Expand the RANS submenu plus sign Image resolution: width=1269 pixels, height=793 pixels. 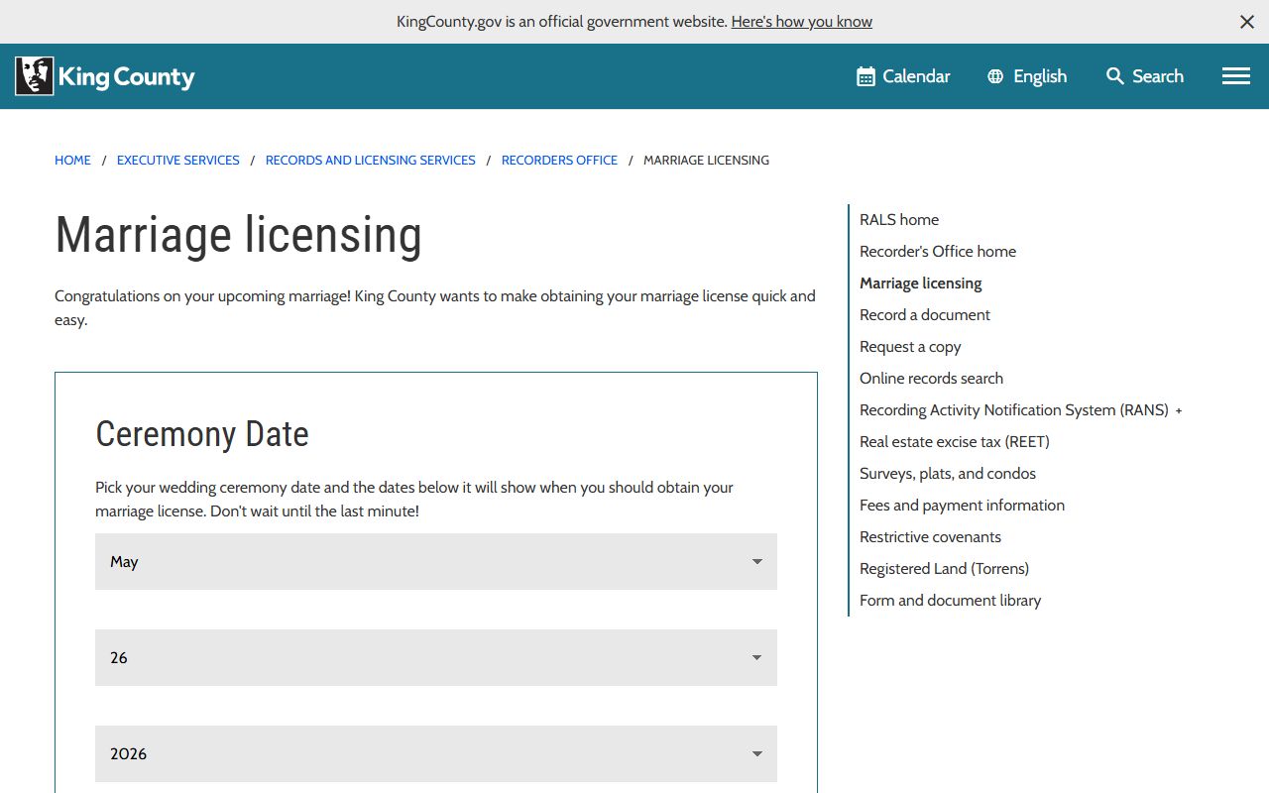click(1179, 410)
